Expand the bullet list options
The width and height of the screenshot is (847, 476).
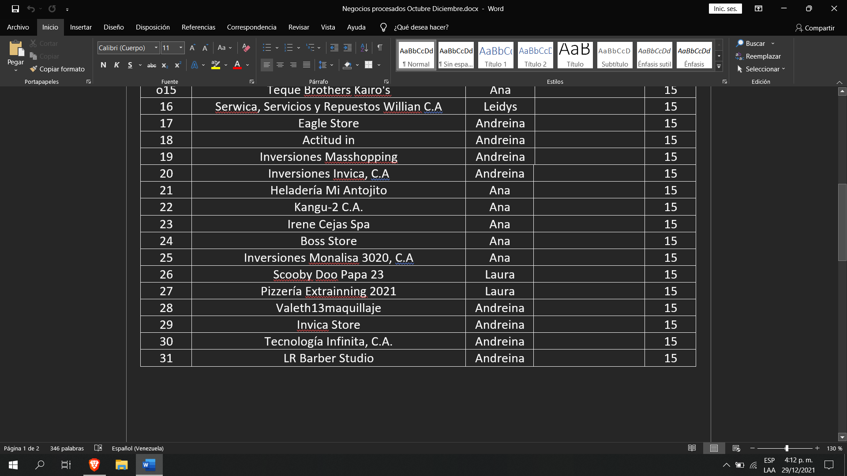(277, 48)
